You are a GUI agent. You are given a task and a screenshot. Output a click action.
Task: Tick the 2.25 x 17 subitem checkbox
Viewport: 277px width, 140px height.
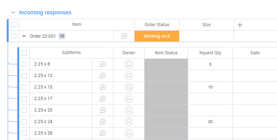coord(24,98)
